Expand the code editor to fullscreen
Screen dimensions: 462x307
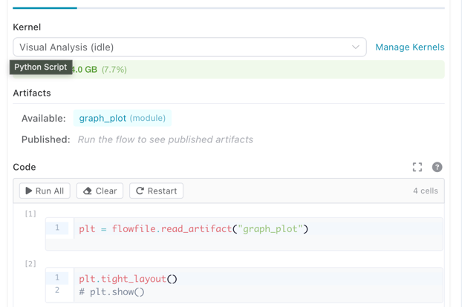pyautogui.click(x=417, y=168)
